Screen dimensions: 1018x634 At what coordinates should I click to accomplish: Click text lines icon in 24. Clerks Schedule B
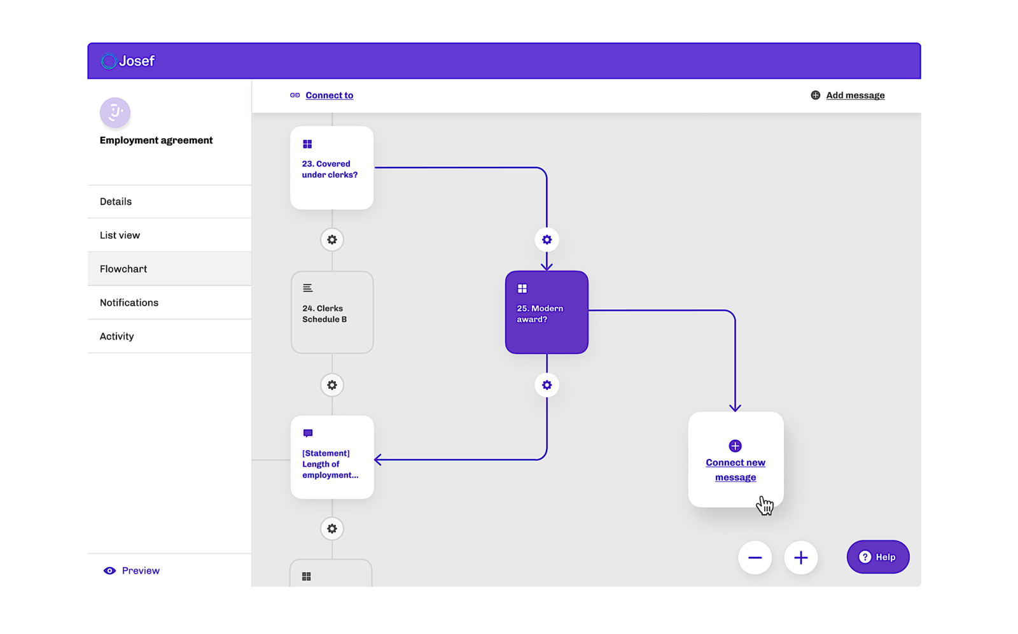click(307, 288)
